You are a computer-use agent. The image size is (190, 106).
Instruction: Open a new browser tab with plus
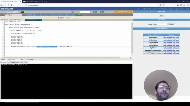(46, 2)
